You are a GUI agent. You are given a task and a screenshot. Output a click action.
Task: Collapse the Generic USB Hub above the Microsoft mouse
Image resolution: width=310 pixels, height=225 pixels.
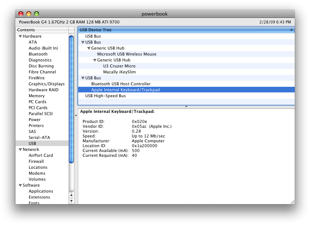tap(89, 48)
